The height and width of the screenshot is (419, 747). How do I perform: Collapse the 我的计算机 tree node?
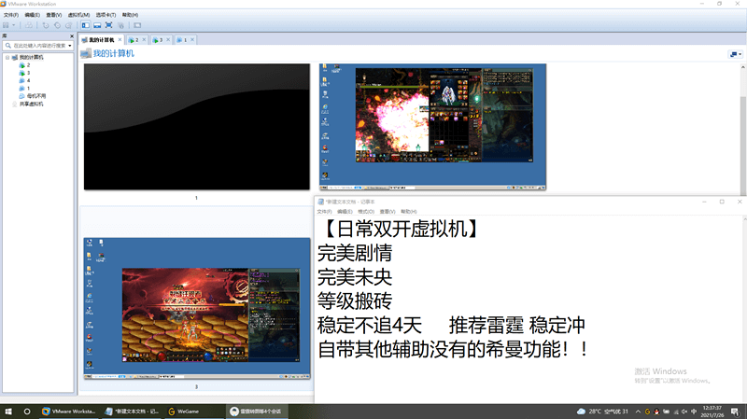pyautogui.click(x=7, y=58)
